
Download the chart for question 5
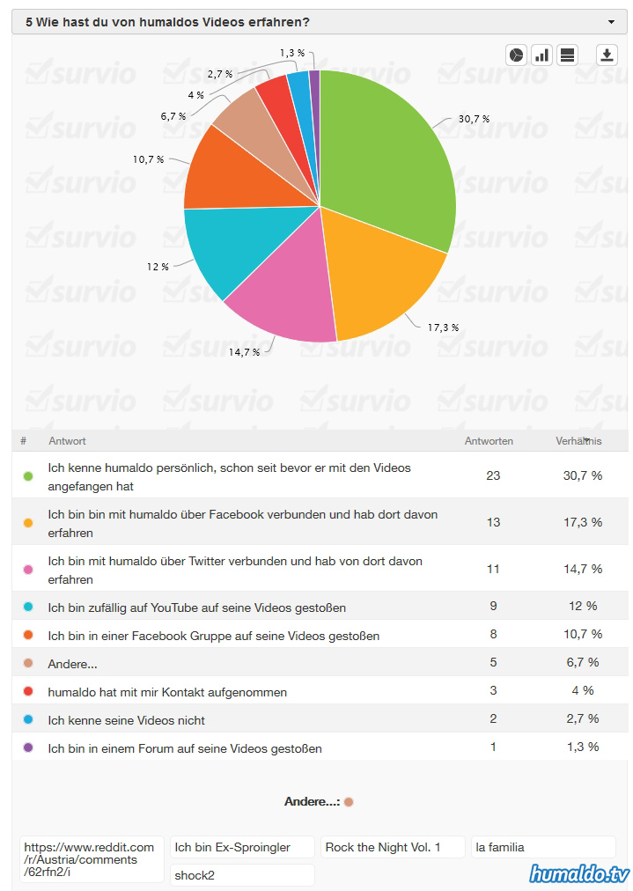[x=607, y=55]
